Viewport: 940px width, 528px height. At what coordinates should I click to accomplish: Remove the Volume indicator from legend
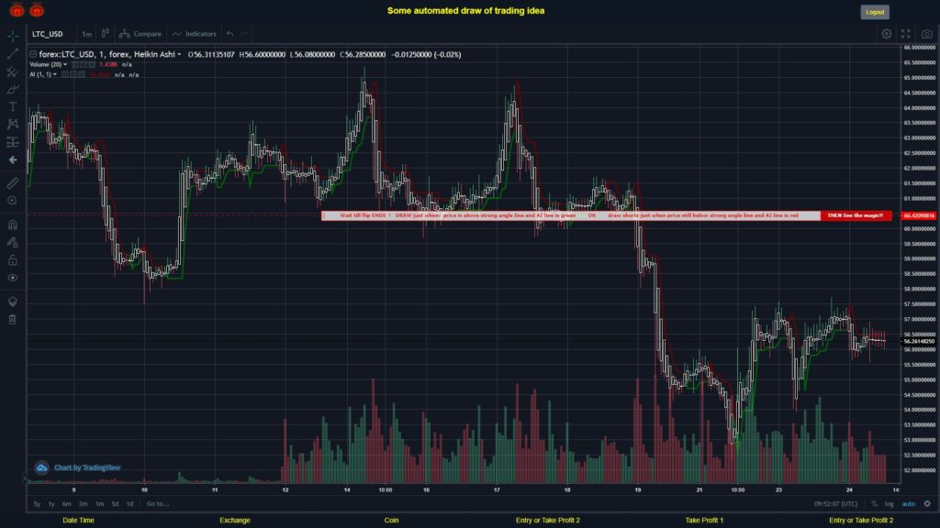coord(92,65)
